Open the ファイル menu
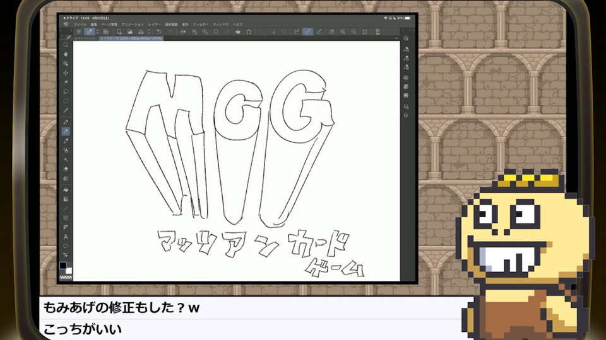Viewport: 606px width, 340px height. click(80, 25)
